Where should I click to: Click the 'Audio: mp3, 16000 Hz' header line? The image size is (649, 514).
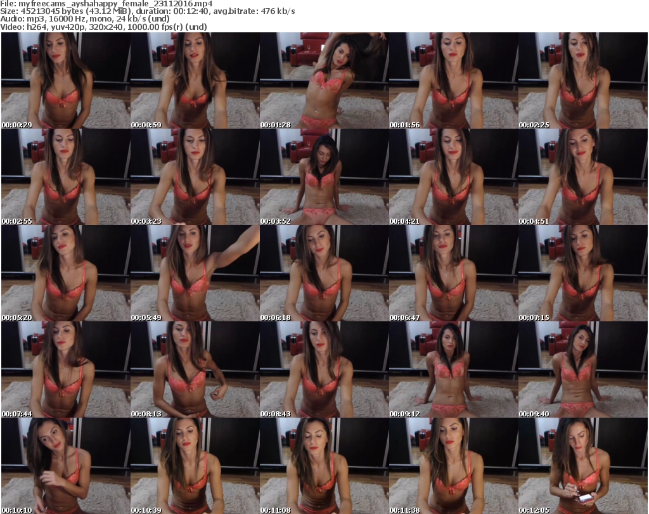(x=85, y=19)
